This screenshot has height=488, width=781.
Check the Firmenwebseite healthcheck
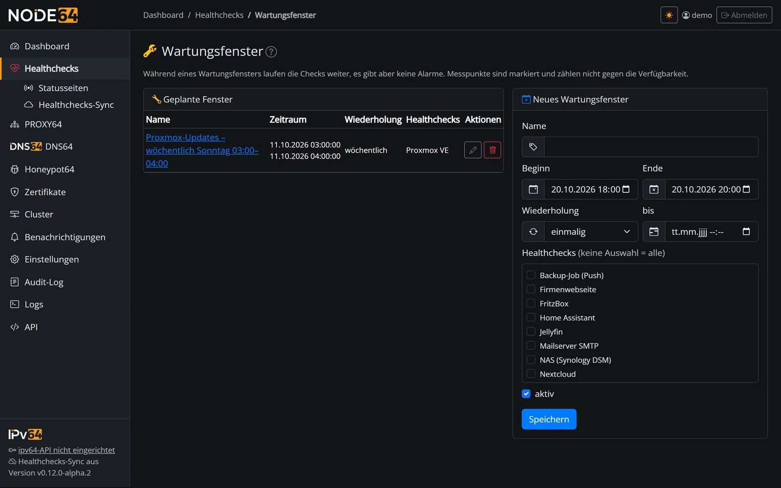pos(531,289)
